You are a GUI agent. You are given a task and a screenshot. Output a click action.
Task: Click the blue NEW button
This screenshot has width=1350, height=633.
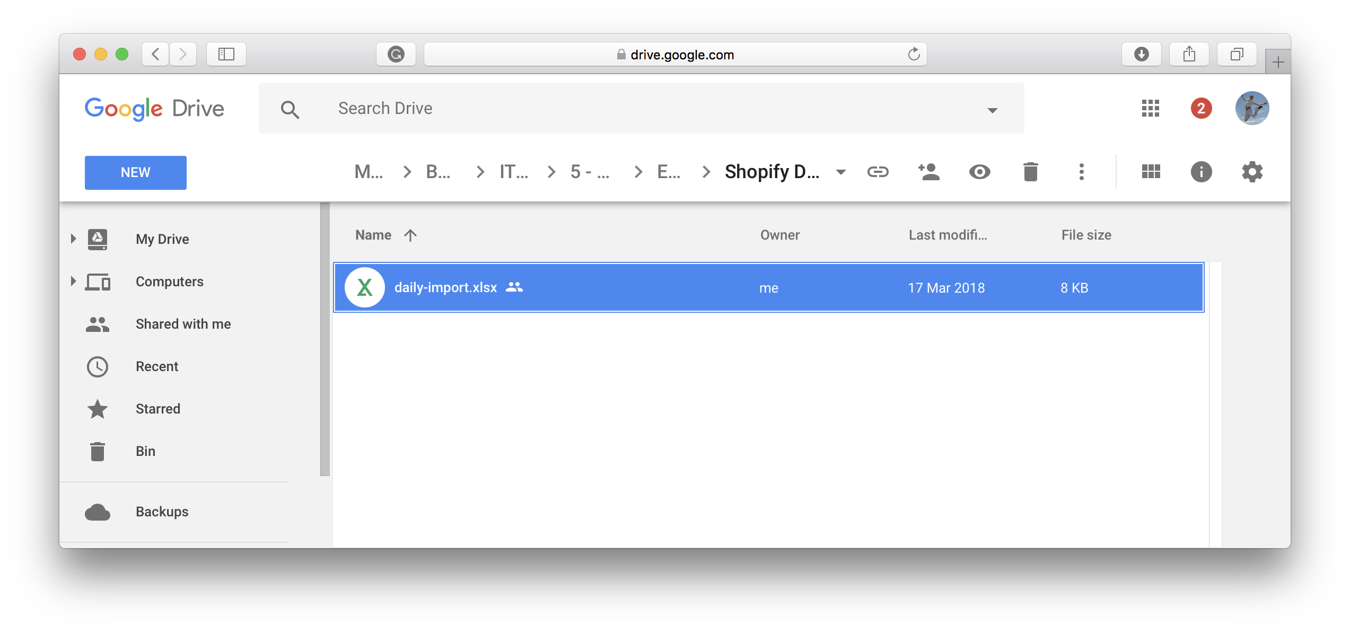[x=135, y=172]
